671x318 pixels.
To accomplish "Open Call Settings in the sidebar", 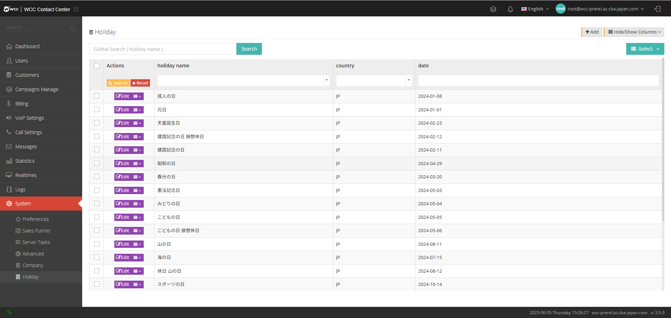I will pyautogui.click(x=41, y=132).
